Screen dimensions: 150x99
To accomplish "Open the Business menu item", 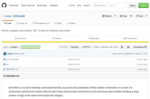I will click(x=42, y=5).
